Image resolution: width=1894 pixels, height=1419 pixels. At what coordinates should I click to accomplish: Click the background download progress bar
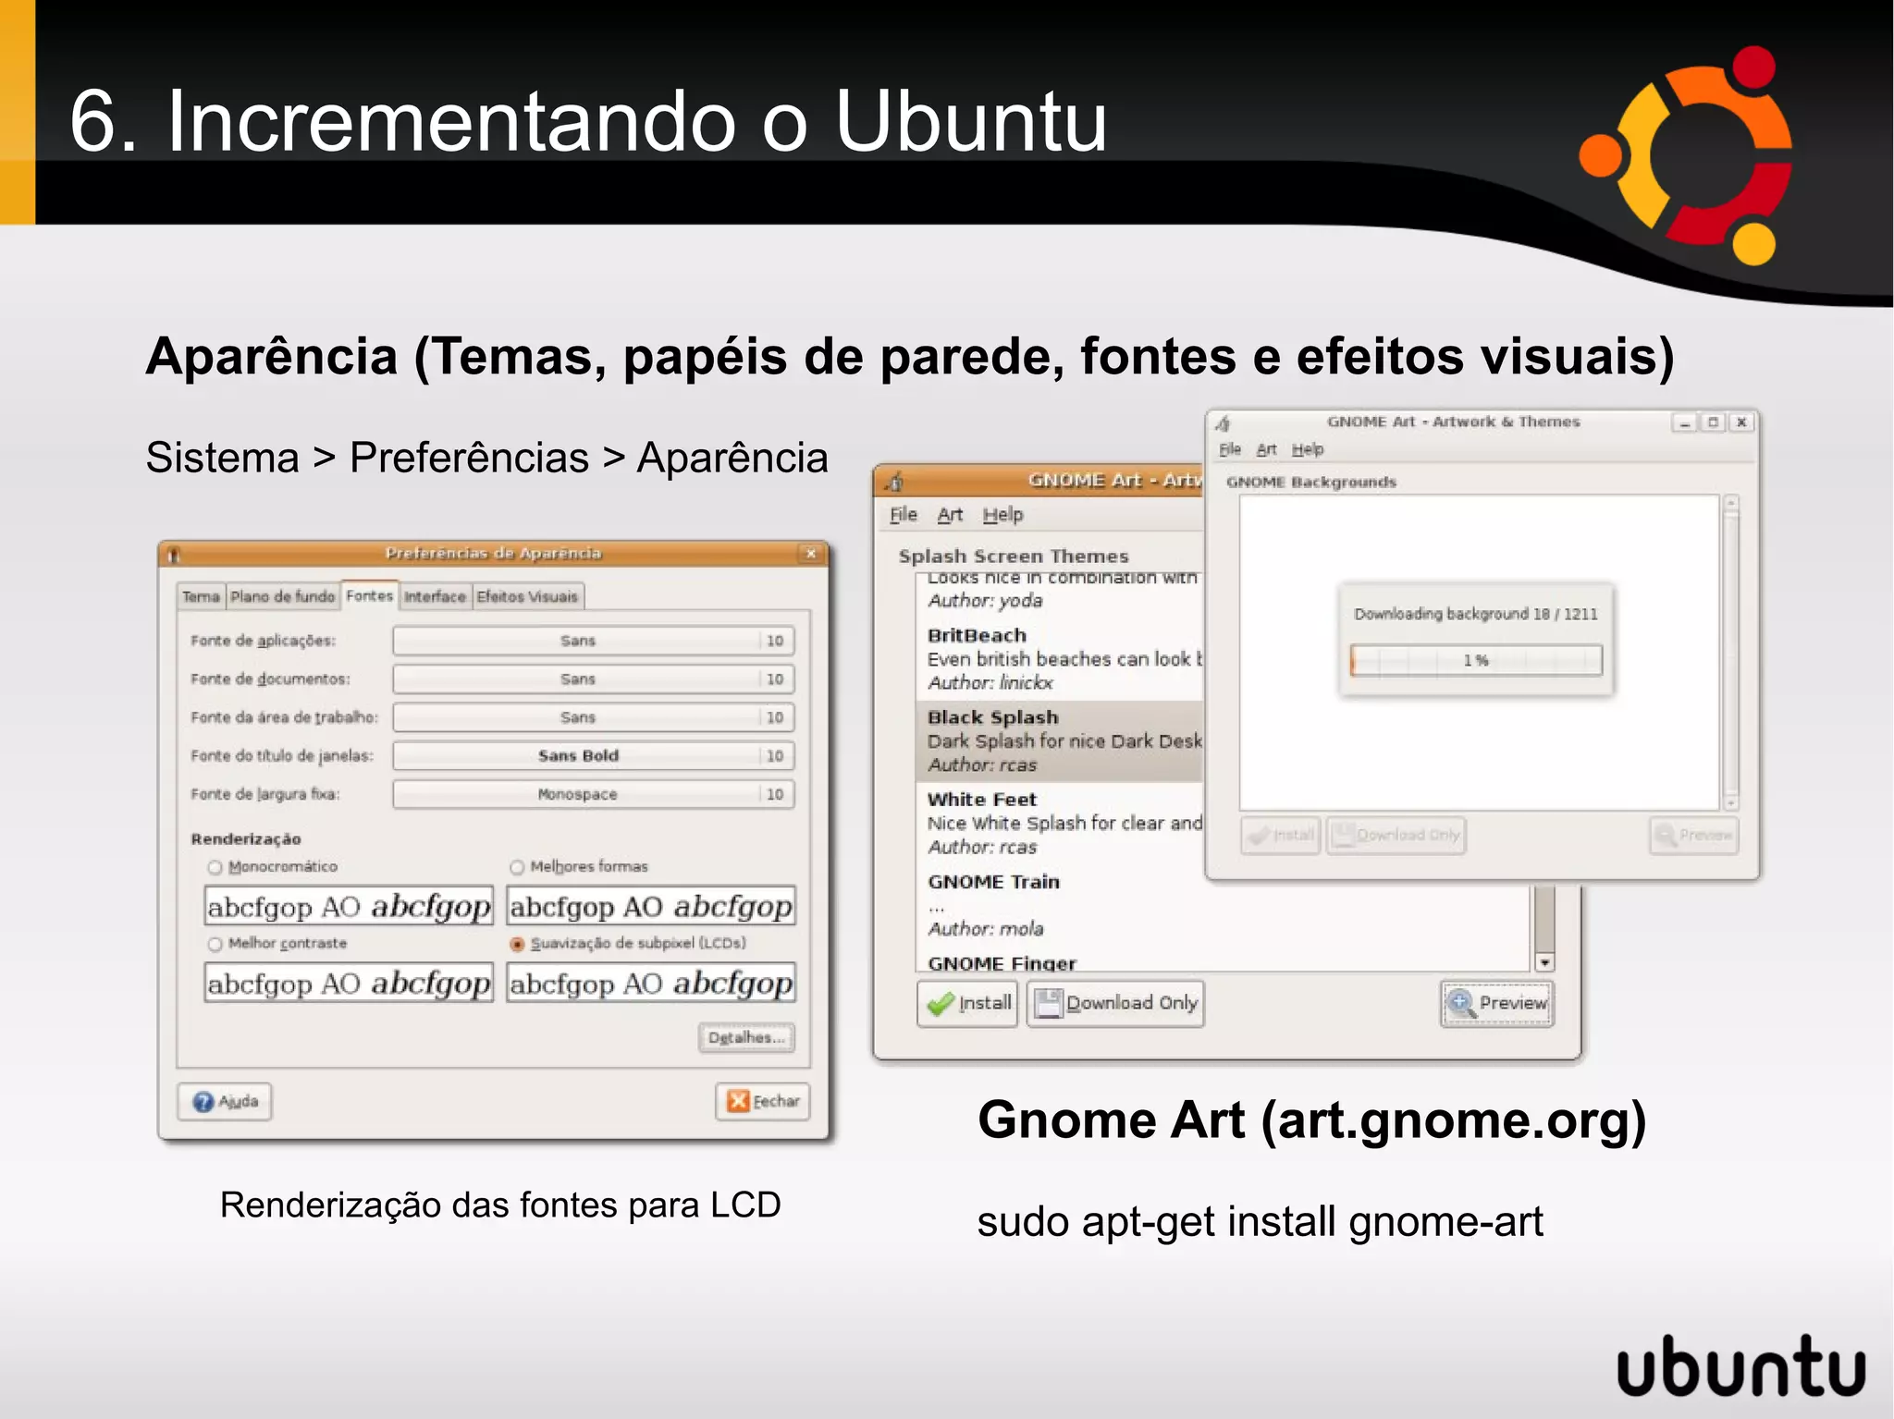pos(1476,660)
